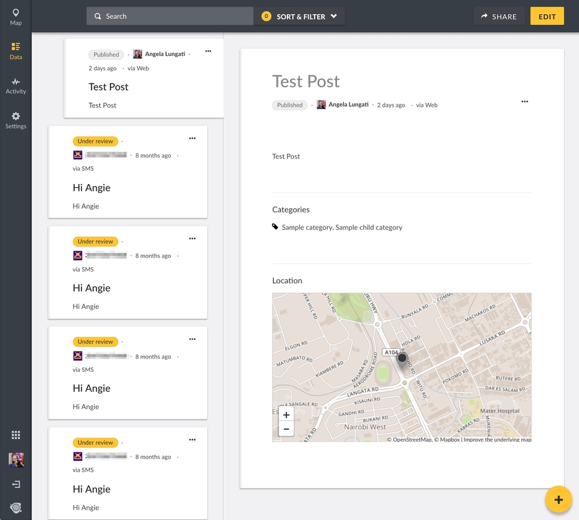Viewport: 579px width, 520px height.
Task: Click the yellow Edit button
Action: [x=547, y=17]
